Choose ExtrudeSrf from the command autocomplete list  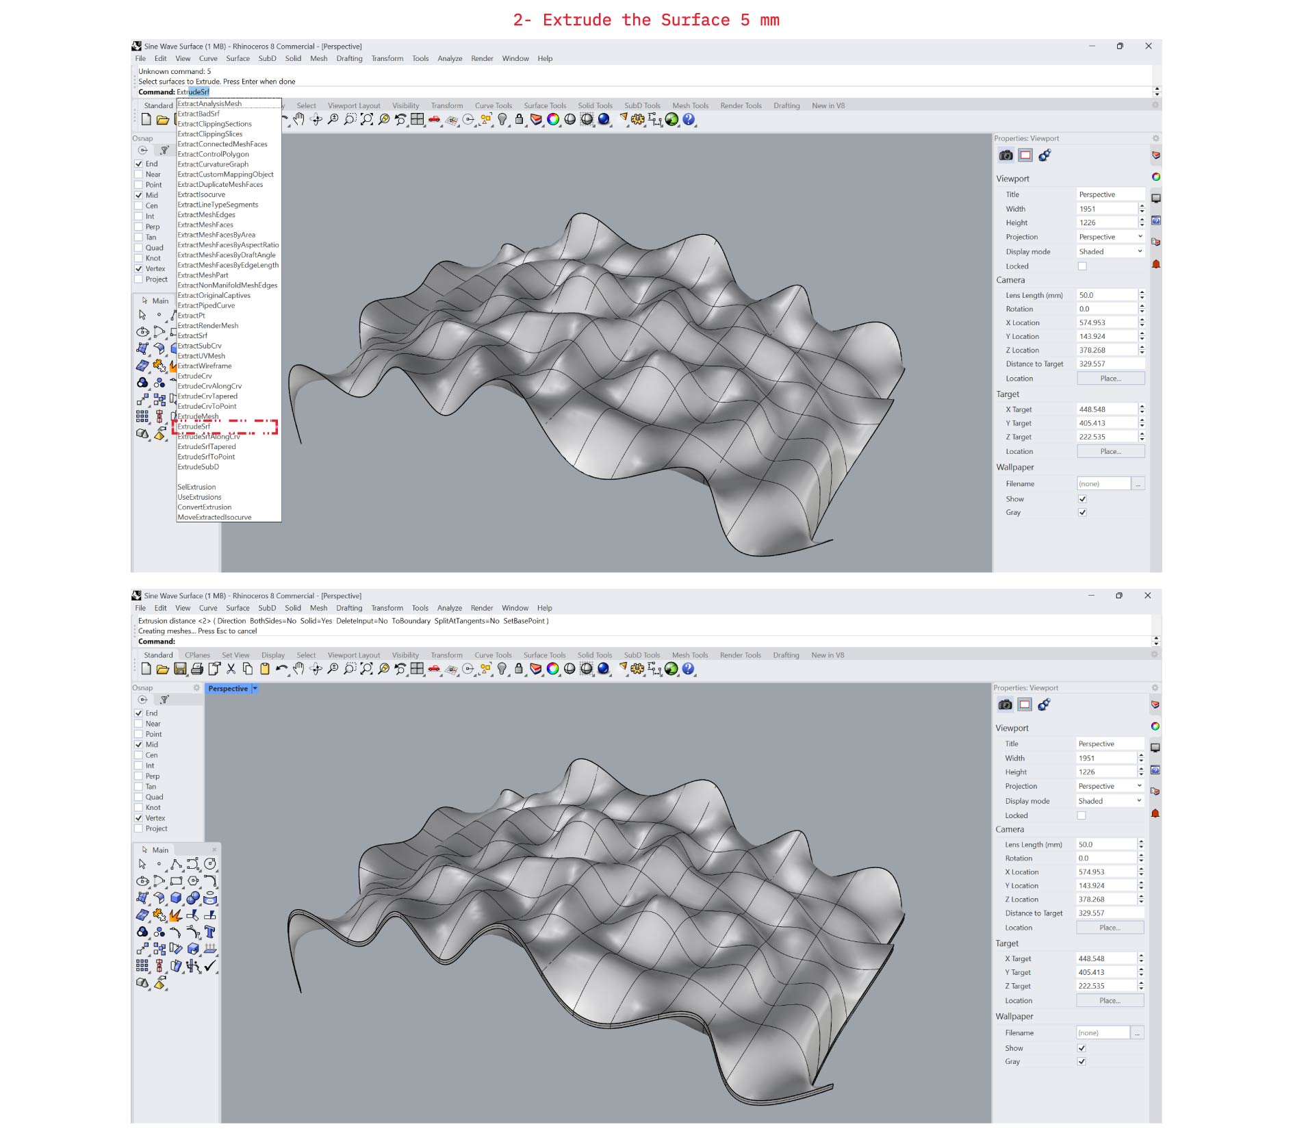pyautogui.click(x=194, y=427)
